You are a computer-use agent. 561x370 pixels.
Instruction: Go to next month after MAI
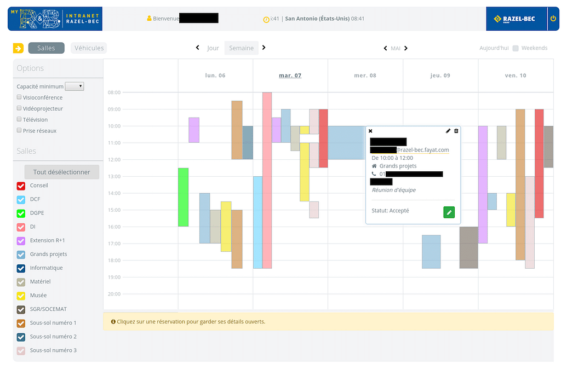pyautogui.click(x=406, y=48)
